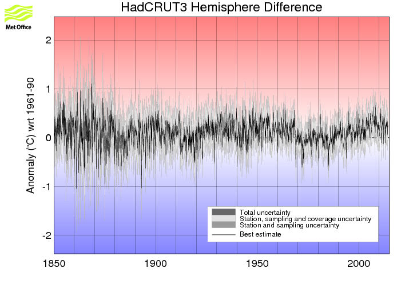Click the light gray coverage uncertainty legend swatch
This screenshot has height=288, width=405.
coord(224,218)
